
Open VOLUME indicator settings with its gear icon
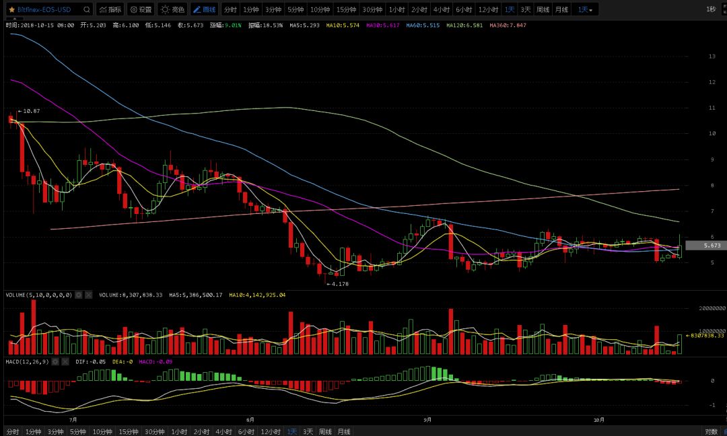point(79,295)
